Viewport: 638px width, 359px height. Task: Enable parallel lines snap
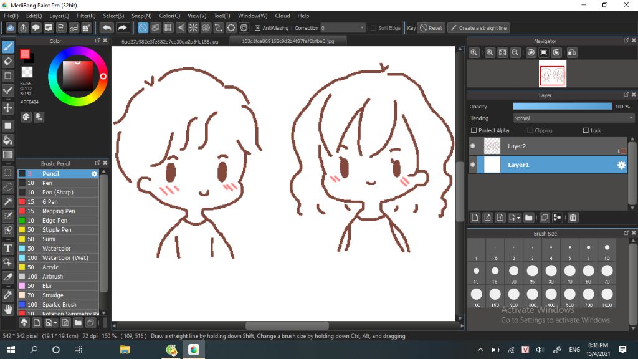pos(155,27)
